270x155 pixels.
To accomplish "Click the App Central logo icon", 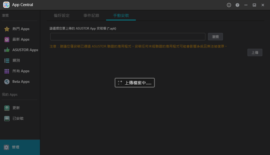I will [x=6, y=5].
